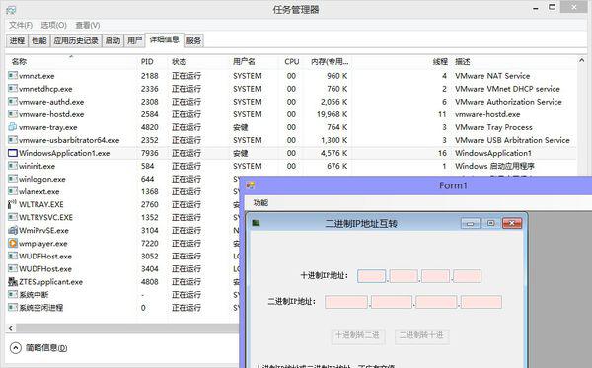This screenshot has height=368, width=592.
Task: Click 'Windows 启动应用程序' description
Action: coord(494,166)
